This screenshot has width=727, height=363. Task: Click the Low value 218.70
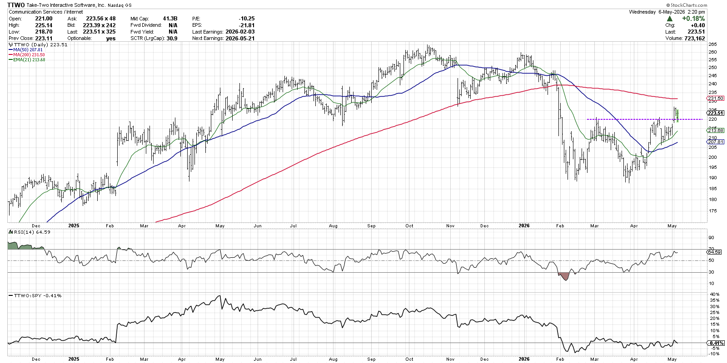click(44, 32)
